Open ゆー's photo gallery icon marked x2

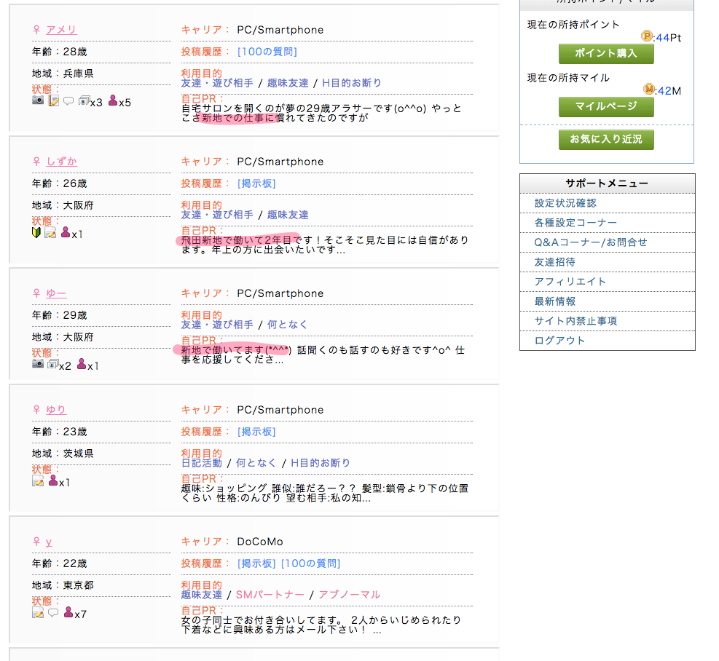click(x=52, y=364)
